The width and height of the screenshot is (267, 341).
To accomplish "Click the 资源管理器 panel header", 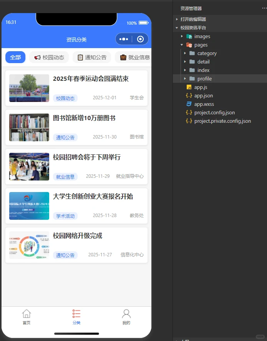I will [x=191, y=8].
